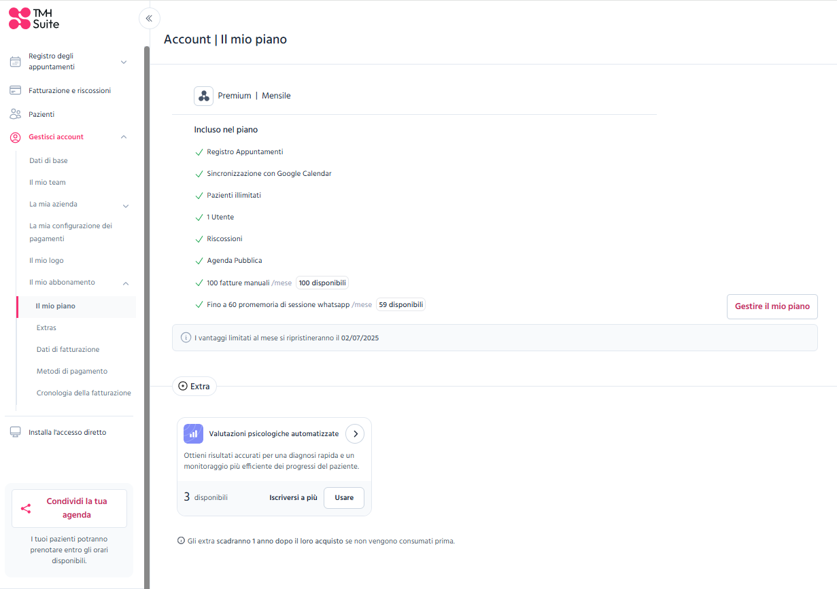This screenshot has width=837, height=589.
Task: Click the share icon in Condividi la tua agenda
Action: [x=26, y=508]
